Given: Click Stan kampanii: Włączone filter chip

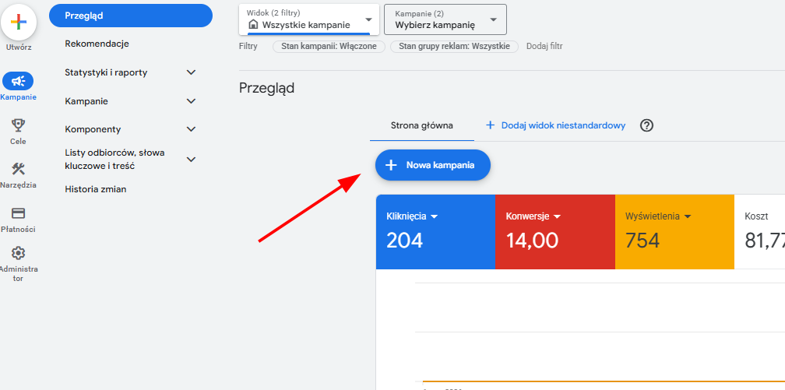Looking at the screenshot, I should tap(329, 47).
